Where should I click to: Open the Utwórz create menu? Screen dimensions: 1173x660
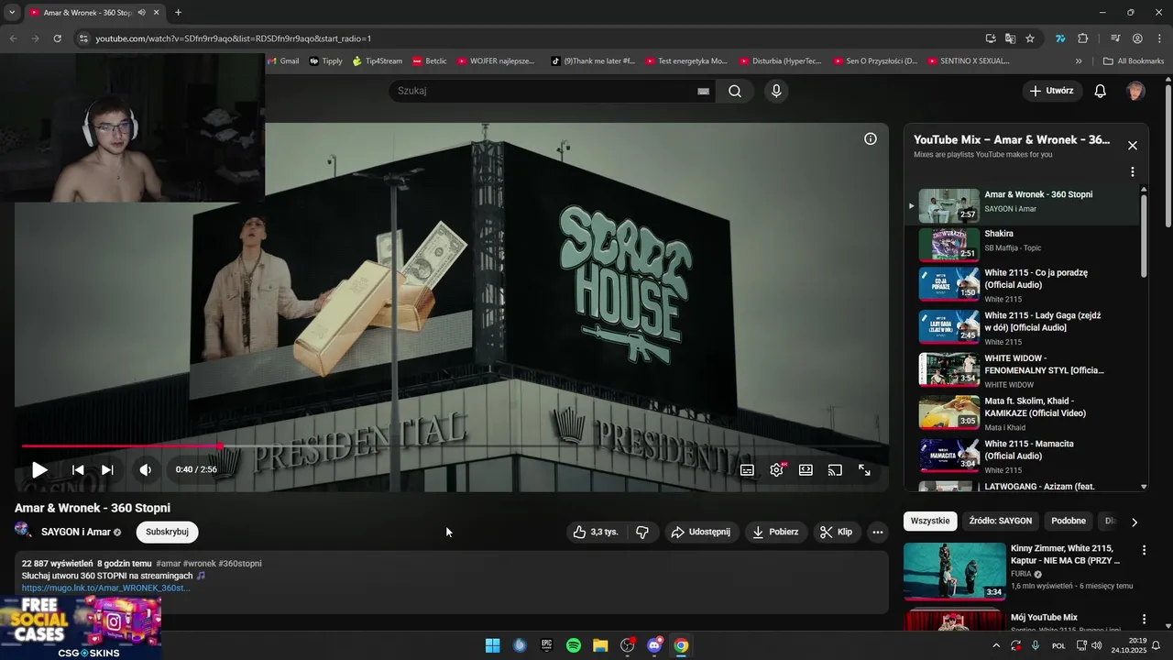pyautogui.click(x=1052, y=91)
